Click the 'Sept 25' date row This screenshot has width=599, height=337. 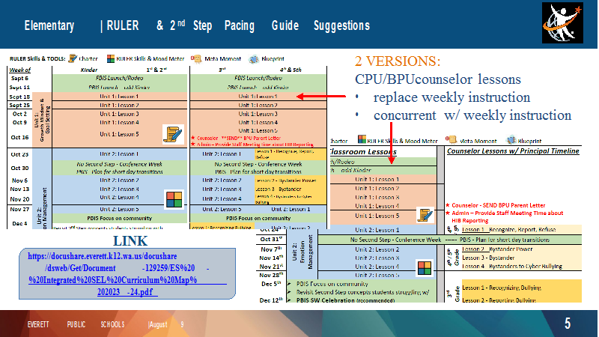19,105
